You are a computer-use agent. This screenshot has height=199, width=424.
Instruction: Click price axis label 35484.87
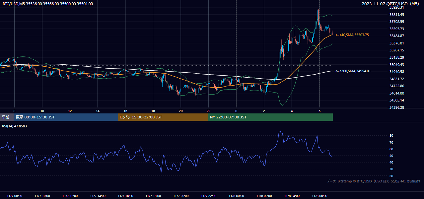pyautogui.click(x=397, y=36)
